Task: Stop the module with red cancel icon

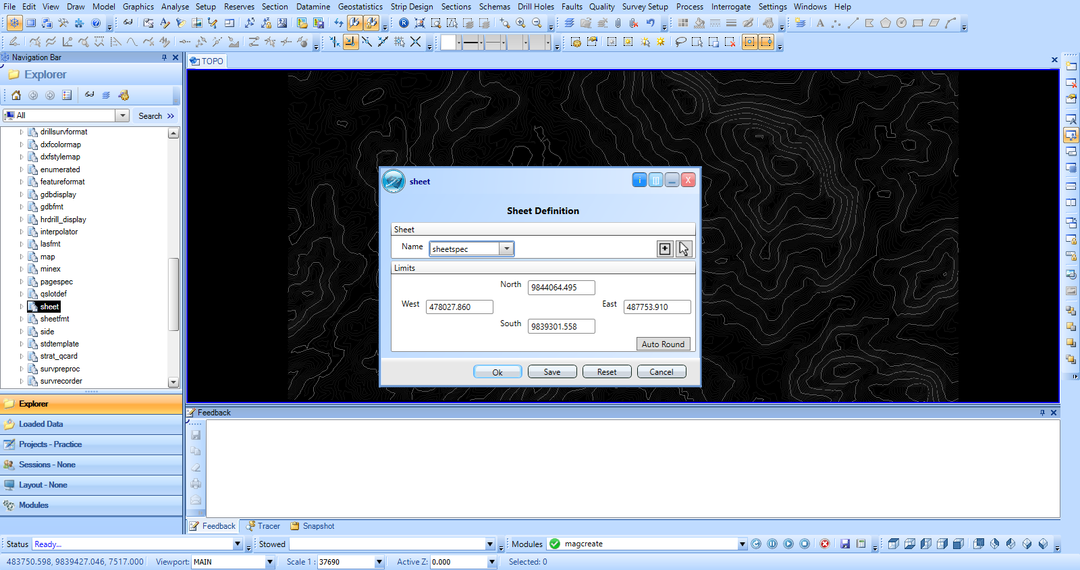Action: point(825,544)
